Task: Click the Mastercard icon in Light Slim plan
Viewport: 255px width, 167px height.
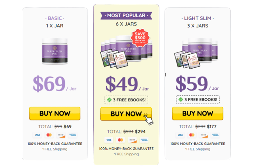Action: click(192, 135)
